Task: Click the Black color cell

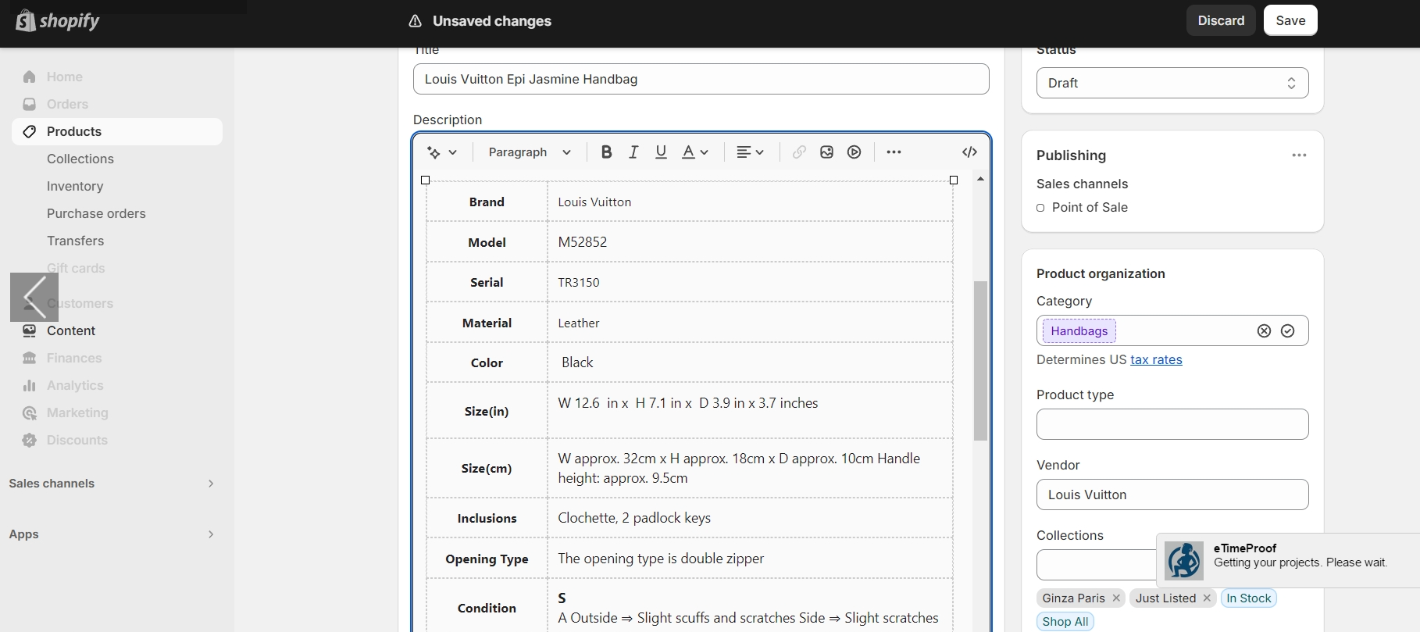Action: click(750, 362)
